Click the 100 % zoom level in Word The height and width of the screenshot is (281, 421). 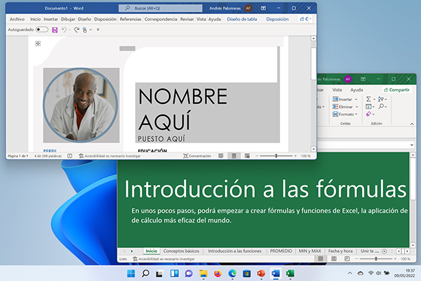pyautogui.click(x=305, y=156)
